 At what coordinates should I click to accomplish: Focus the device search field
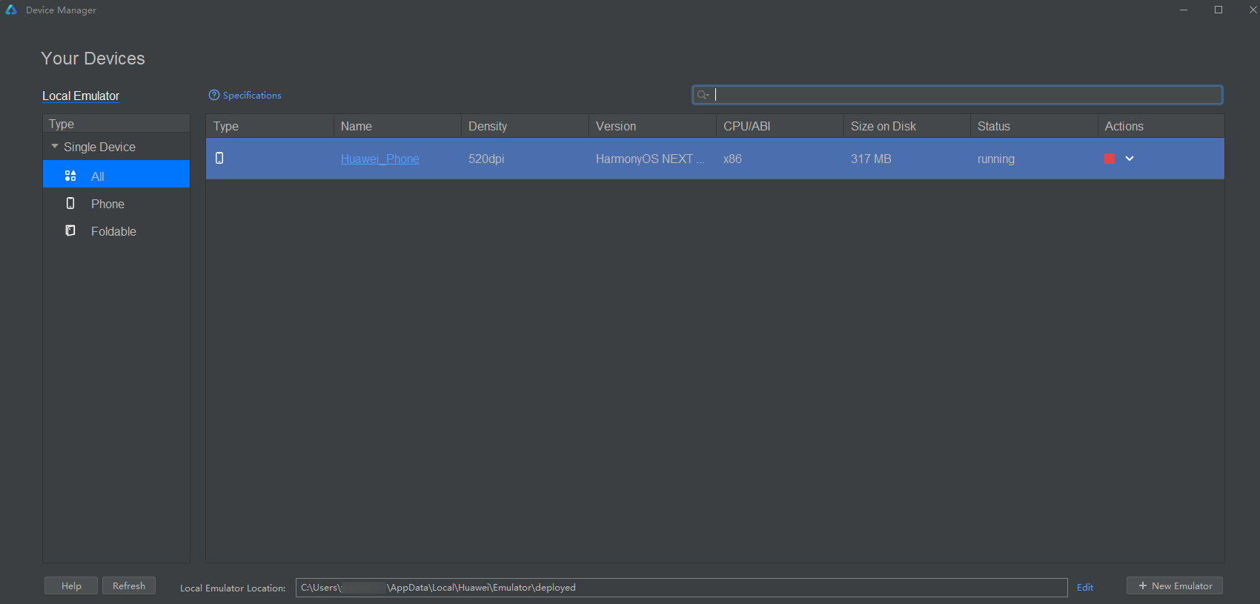click(958, 95)
